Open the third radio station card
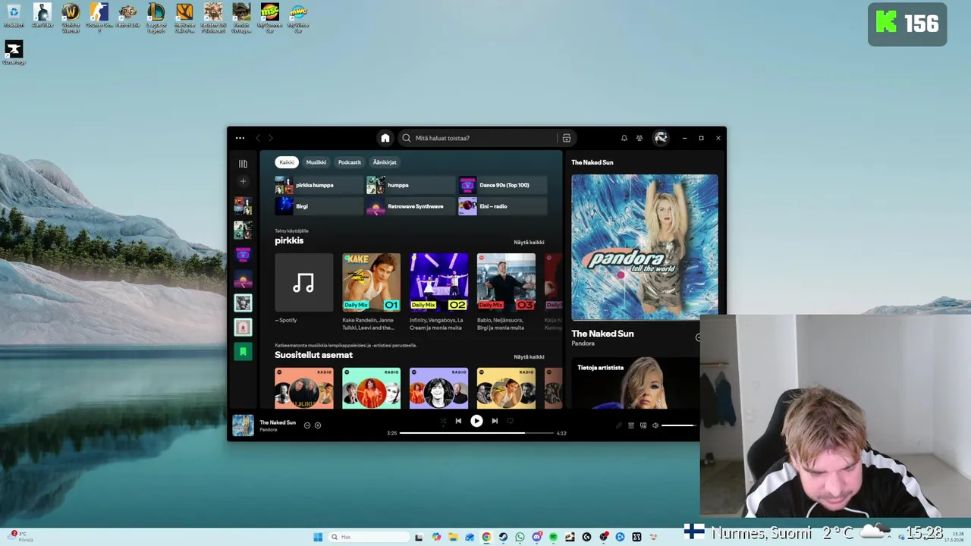This screenshot has height=546, width=971. point(438,388)
